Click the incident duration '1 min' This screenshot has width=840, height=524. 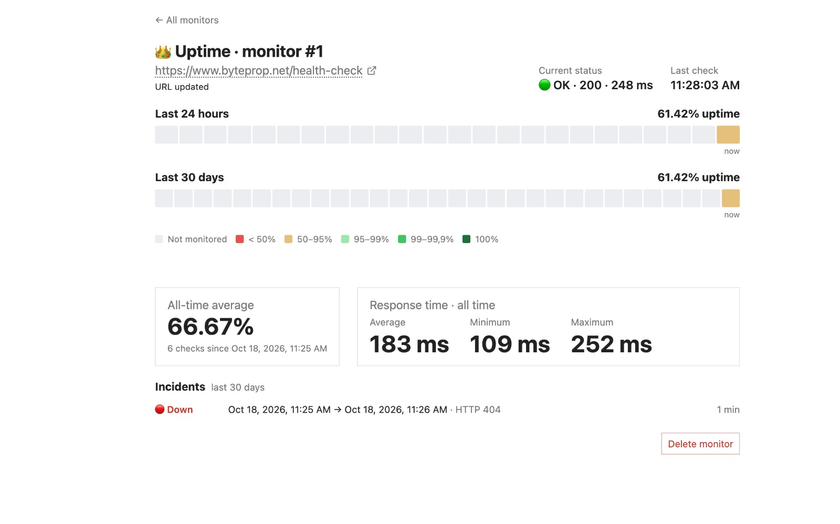(x=728, y=410)
